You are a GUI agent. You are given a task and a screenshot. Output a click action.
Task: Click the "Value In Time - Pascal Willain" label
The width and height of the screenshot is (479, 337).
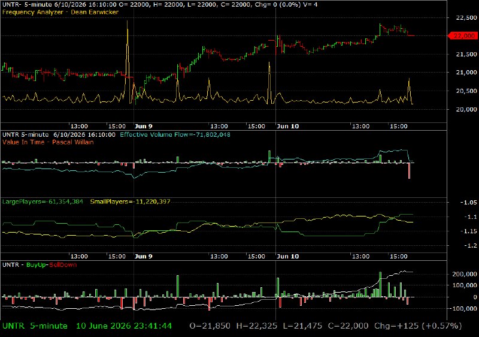(x=48, y=142)
